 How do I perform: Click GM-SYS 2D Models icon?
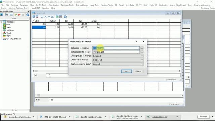tap(4, 39)
